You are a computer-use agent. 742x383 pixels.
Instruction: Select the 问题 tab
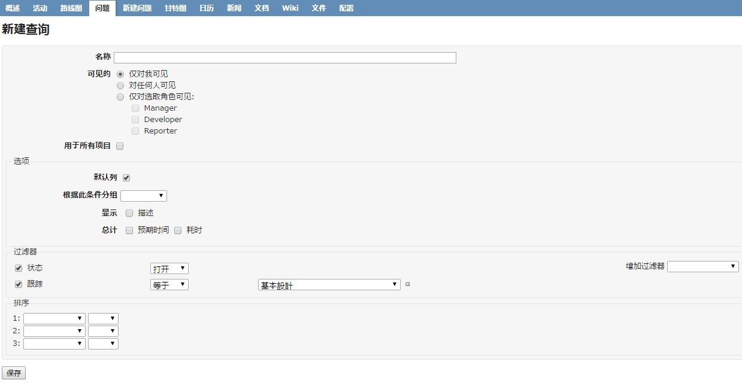coord(102,8)
